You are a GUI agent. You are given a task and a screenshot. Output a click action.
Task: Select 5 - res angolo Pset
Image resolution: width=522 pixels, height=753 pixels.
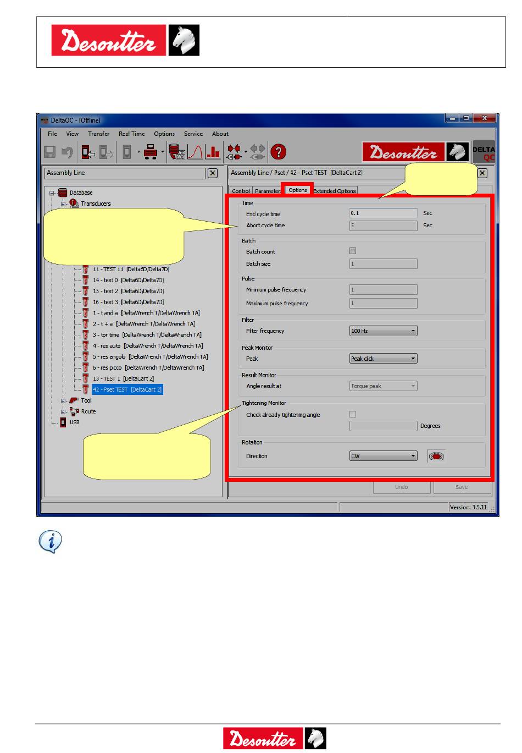(151, 357)
